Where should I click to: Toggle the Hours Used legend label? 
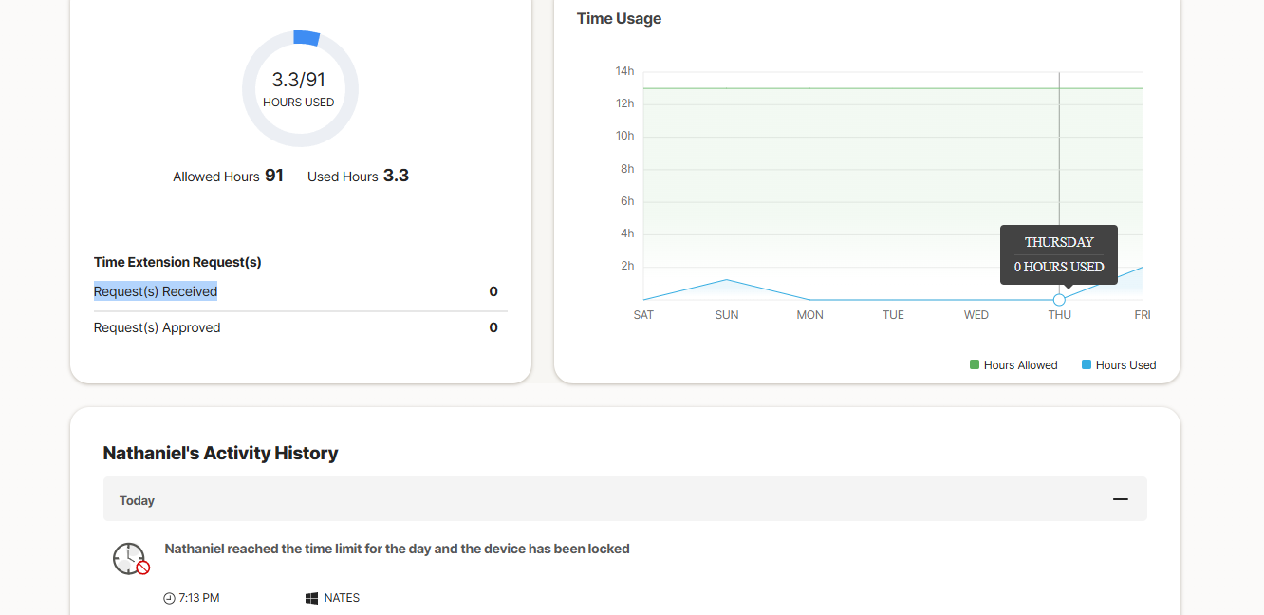1125,365
